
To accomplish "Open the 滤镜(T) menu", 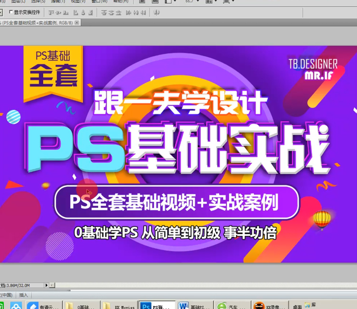I will [58, 1].
